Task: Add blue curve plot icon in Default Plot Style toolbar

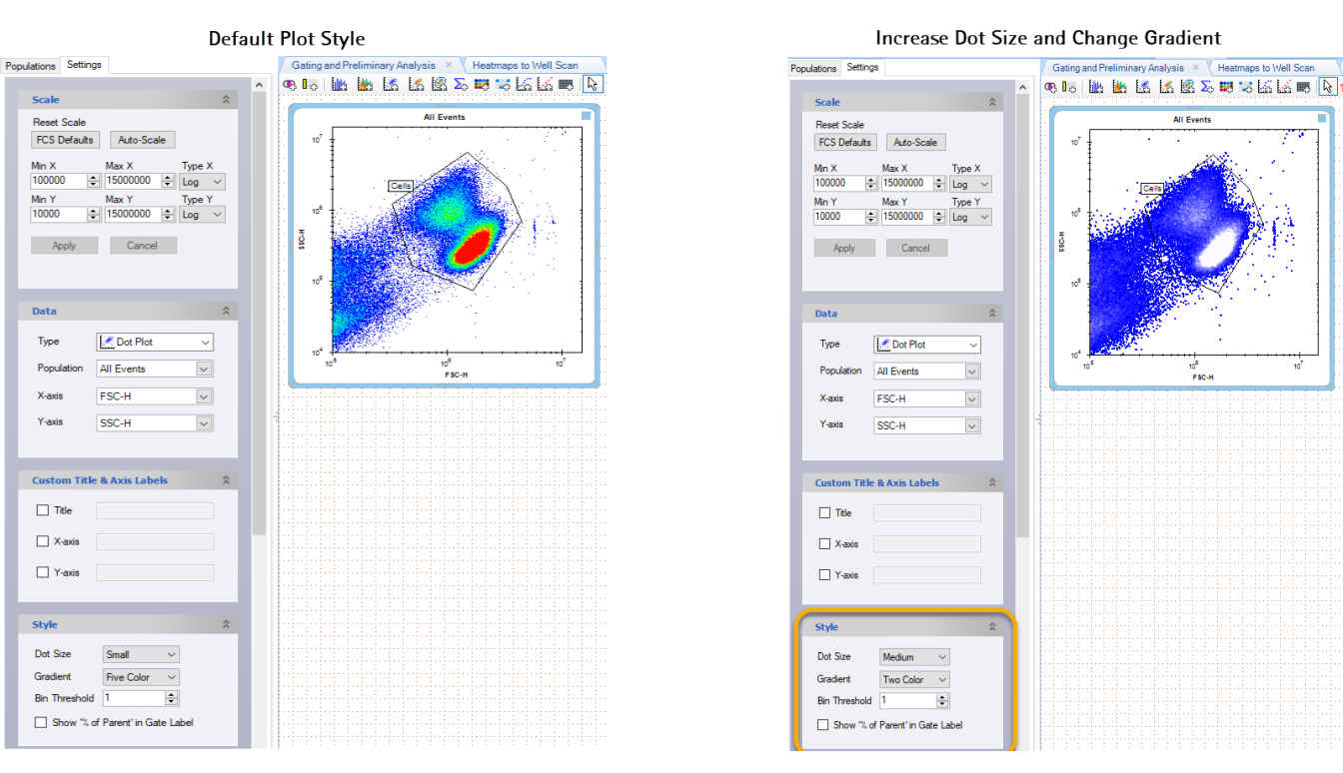Action: click(x=524, y=85)
